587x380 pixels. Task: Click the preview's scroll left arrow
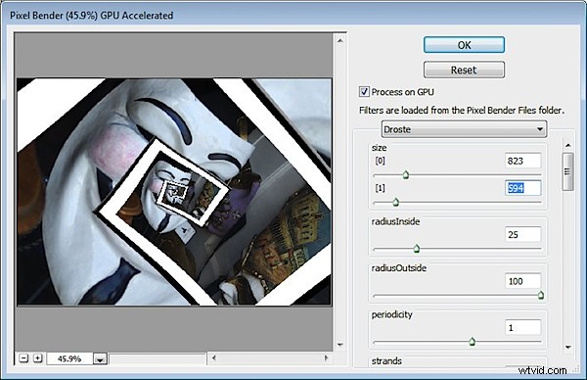[213, 357]
